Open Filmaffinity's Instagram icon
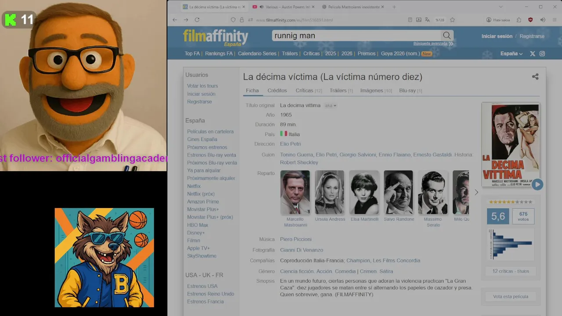The height and width of the screenshot is (316, 562). click(x=542, y=54)
